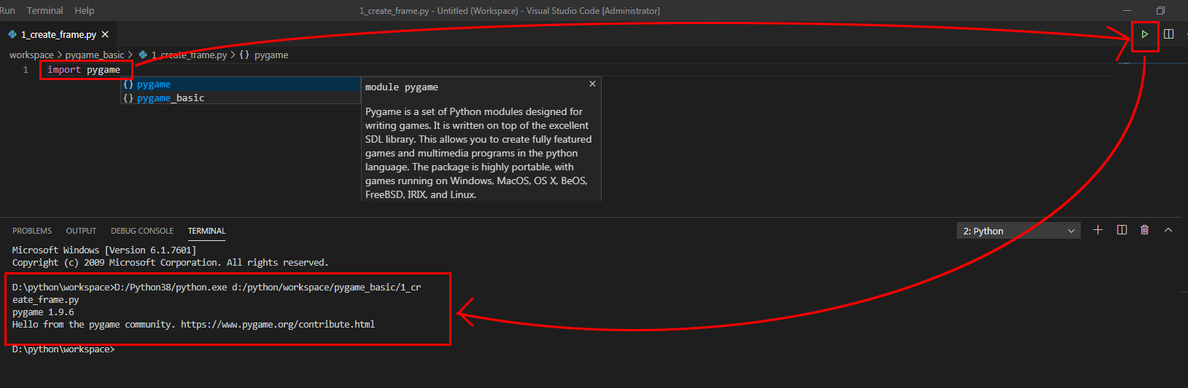
Task: Click 'Microsoft Windows [Version 6.1.7601]' terminal line
Action: [104, 250]
